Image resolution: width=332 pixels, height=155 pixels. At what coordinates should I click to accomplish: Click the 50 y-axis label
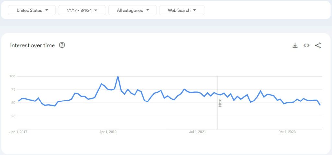[x=14, y=103]
